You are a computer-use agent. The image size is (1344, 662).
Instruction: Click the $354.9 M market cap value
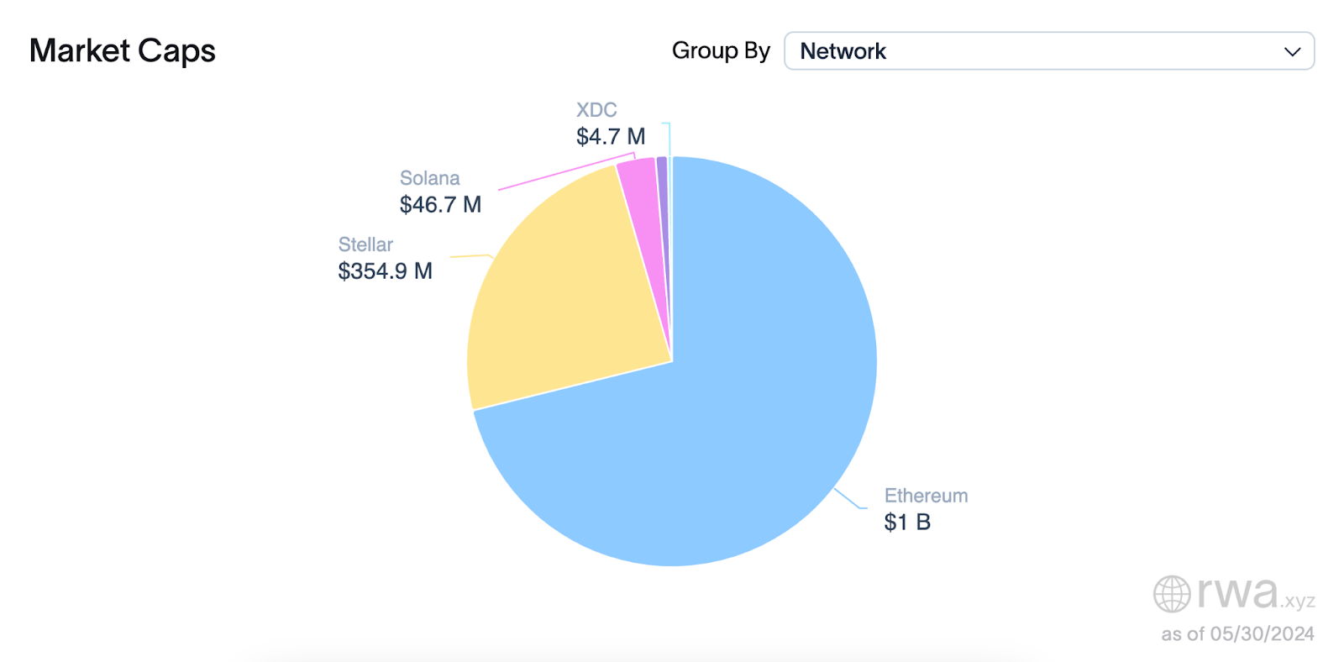[385, 271]
